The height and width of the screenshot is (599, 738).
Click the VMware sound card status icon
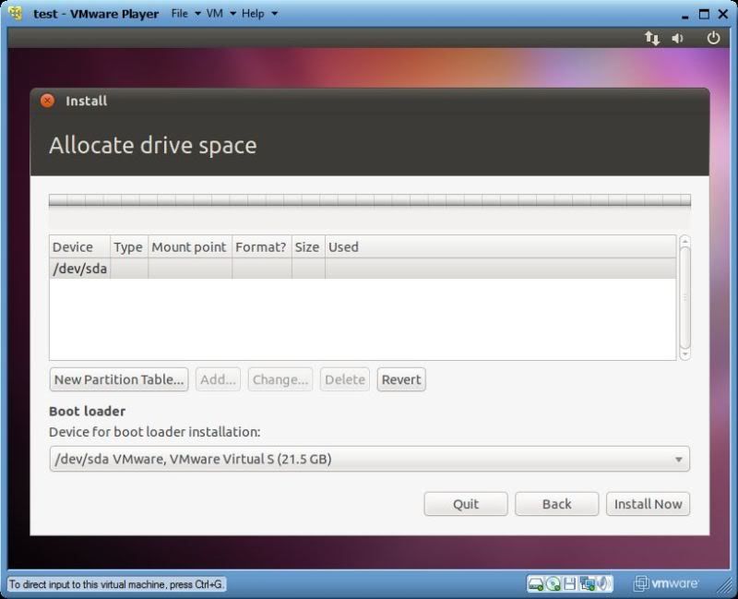tap(604, 584)
